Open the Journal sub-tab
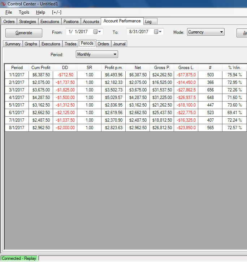247x262 pixels. 119,44
